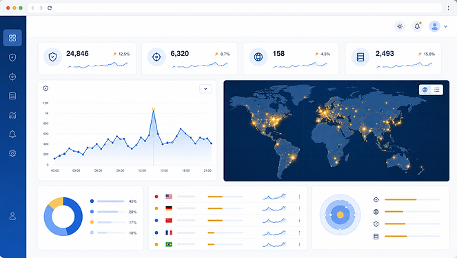Toggle the light theme sun icon
This screenshot has width=457, height=258.
click(400, 26)
